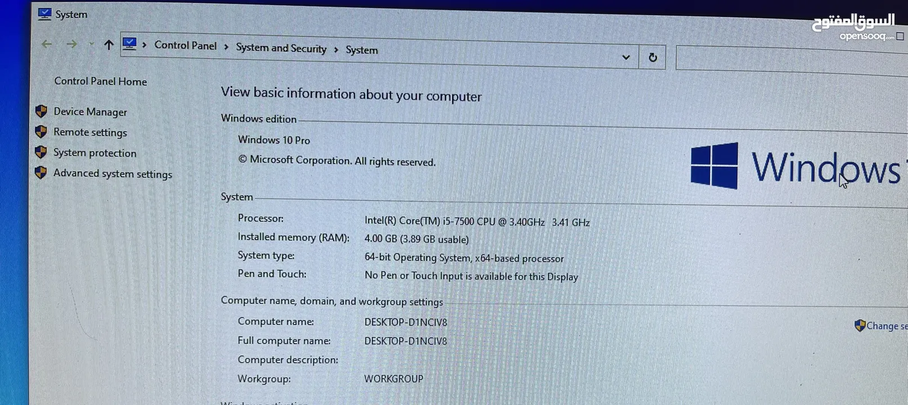Select the Intel Core i5-7500 processor value
This screenshot has height=405, width=908.
[x=477, y=222]
